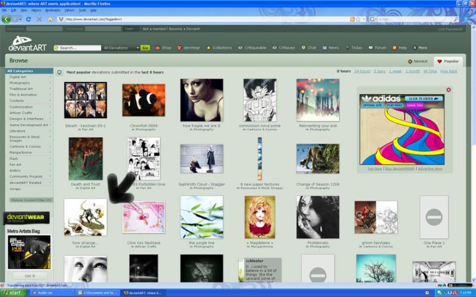This screenshot has height=297, width=476.
Task: Click the Username input field
Action: click(x=44, y=29)
